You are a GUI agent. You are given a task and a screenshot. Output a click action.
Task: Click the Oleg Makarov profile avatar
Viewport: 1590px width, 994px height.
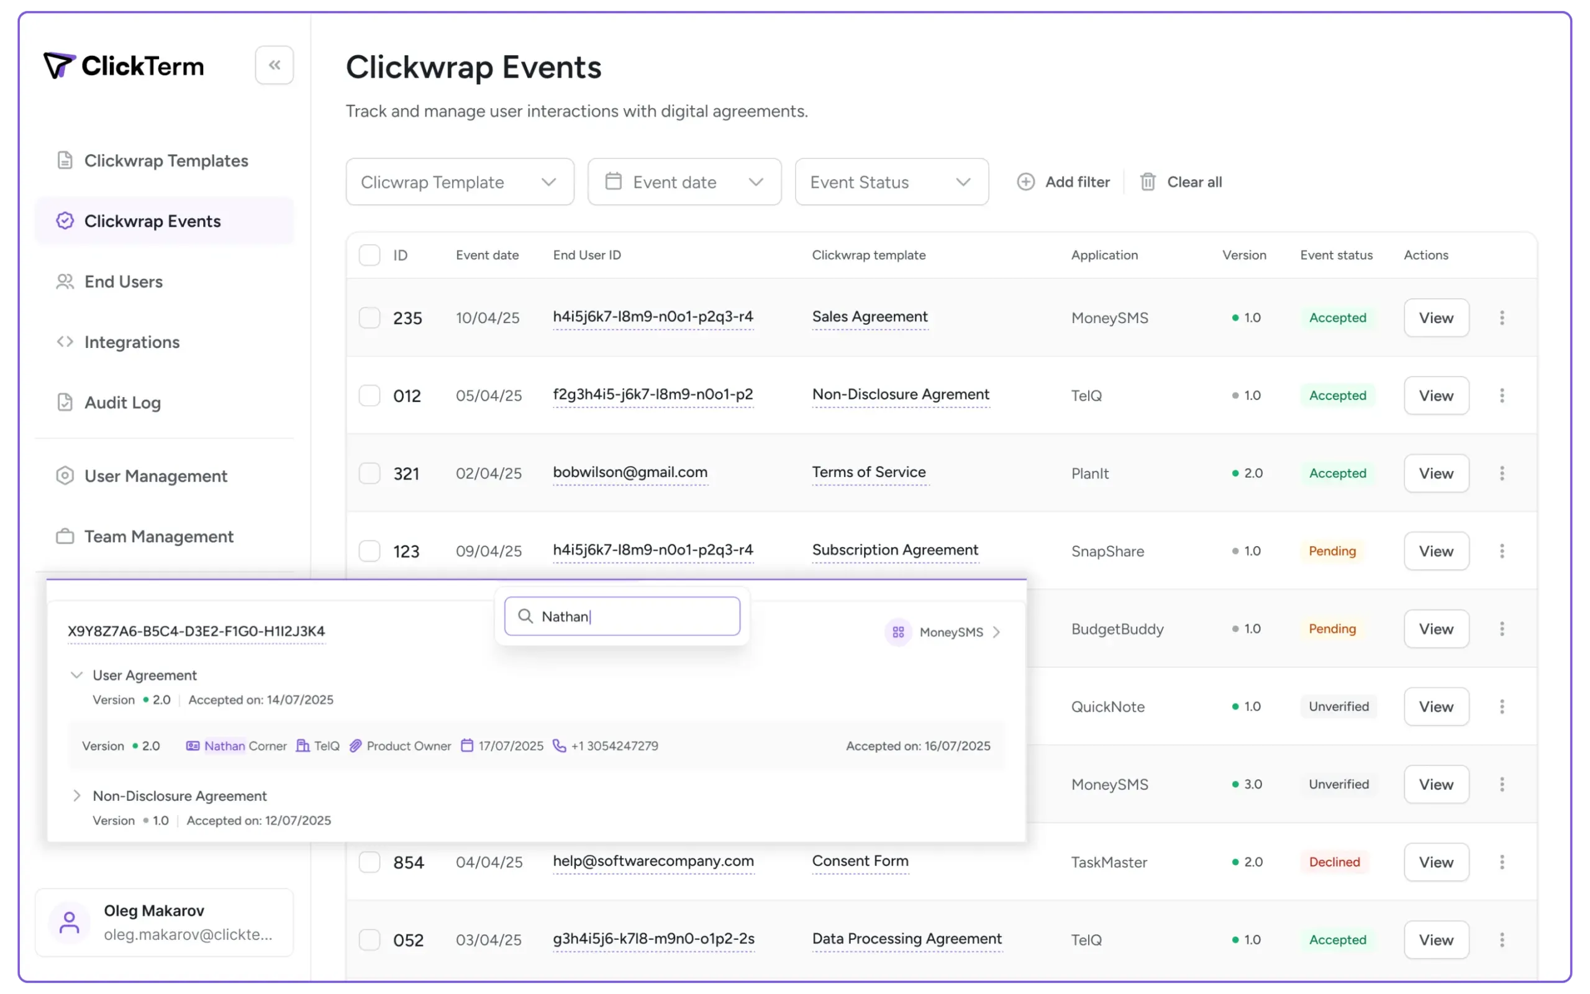[x=69, y=922]
